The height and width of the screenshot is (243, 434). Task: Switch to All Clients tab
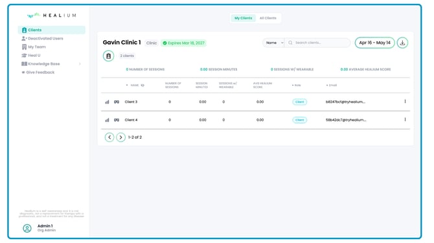pyautogui.click(x=268, y=18)
